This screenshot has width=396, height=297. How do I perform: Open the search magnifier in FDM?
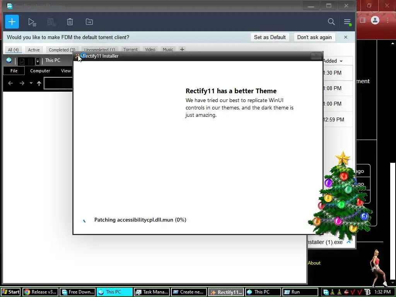(x=331, y=22)
